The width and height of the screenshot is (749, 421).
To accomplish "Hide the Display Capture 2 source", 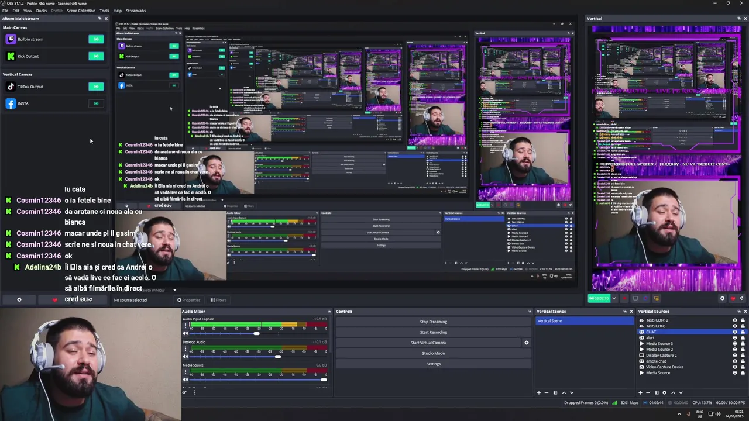I will pos(735,356).
